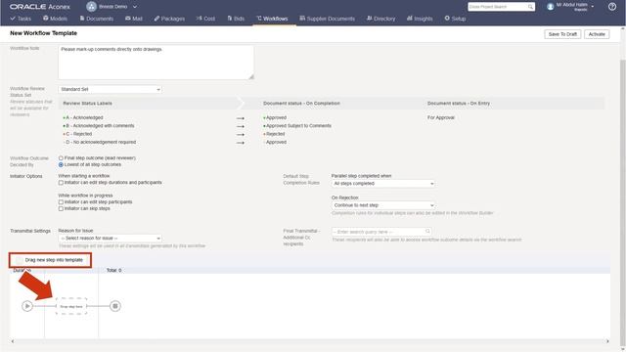The width and height of the screenshot is (626, 352).
Task: Click the Directory people icon
Action: click(370, 18)
